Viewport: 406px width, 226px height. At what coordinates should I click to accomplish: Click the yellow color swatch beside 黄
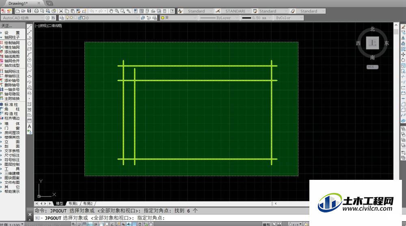click(x=163, y=18)
